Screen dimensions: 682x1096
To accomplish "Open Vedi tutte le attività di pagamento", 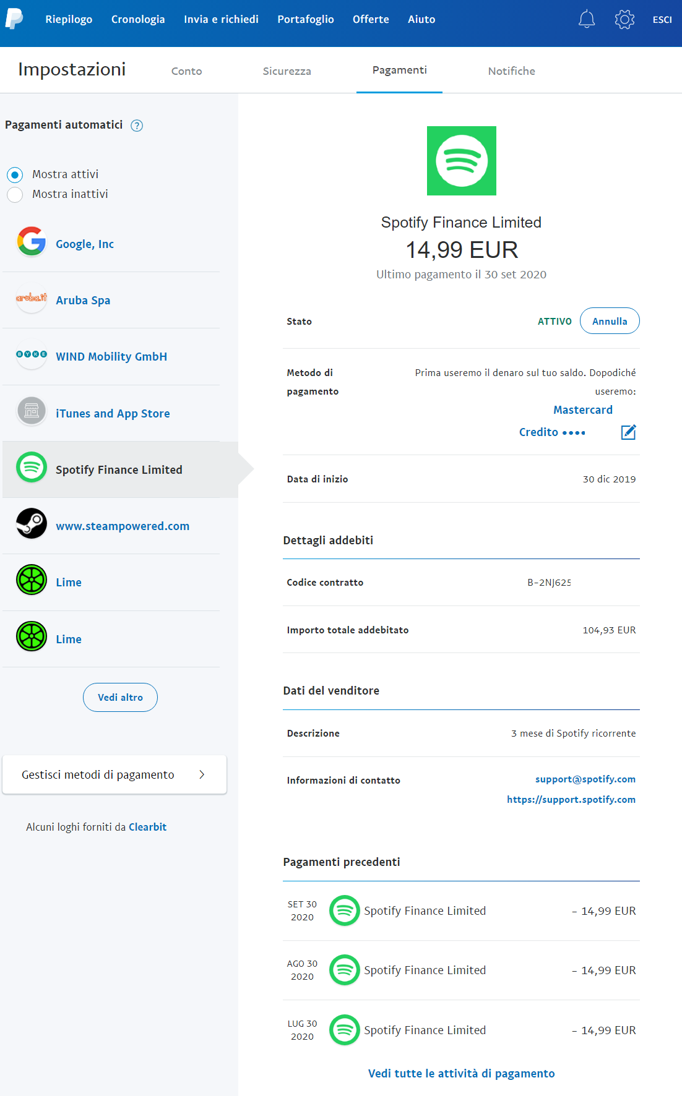I will coord(461,1074).
